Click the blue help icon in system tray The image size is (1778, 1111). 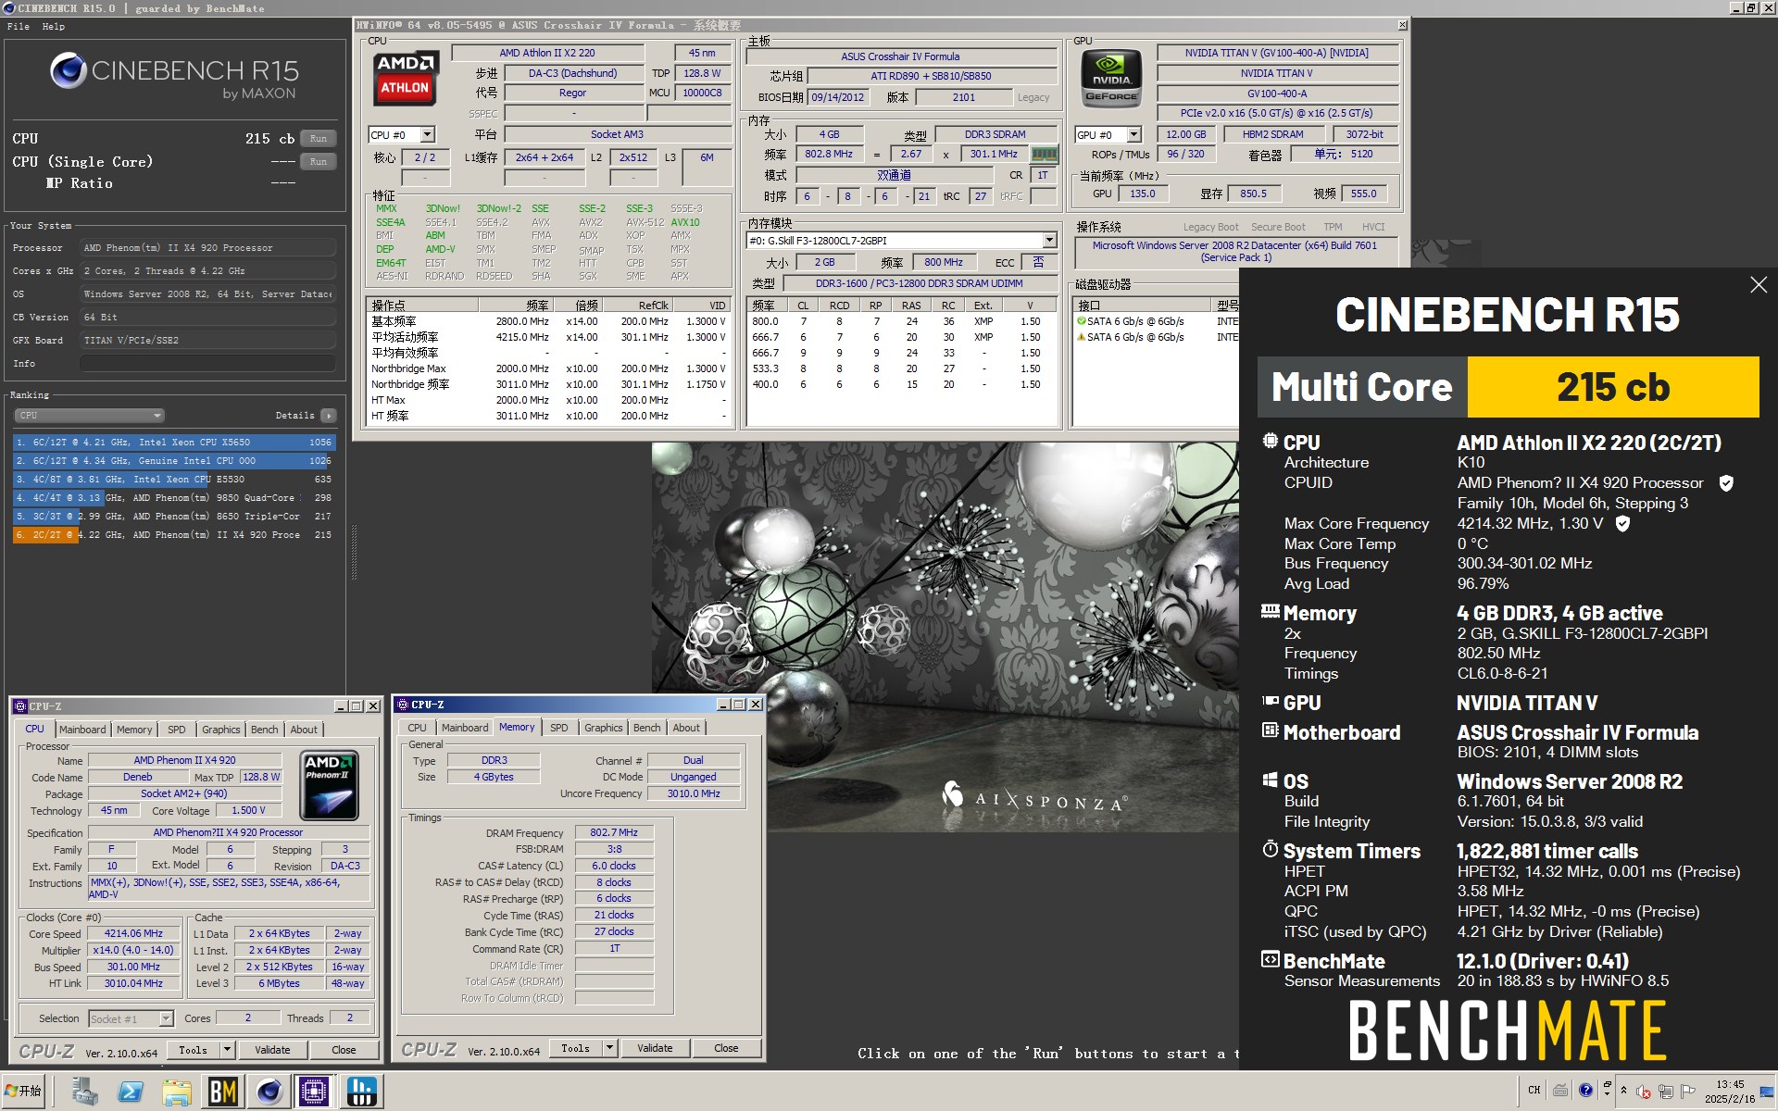click(x=1586, y=1090)
